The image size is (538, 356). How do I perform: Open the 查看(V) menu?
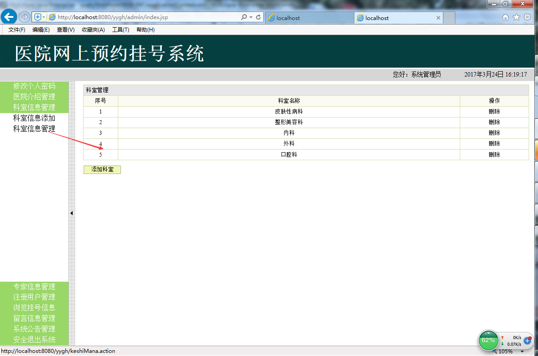point(65,30)
